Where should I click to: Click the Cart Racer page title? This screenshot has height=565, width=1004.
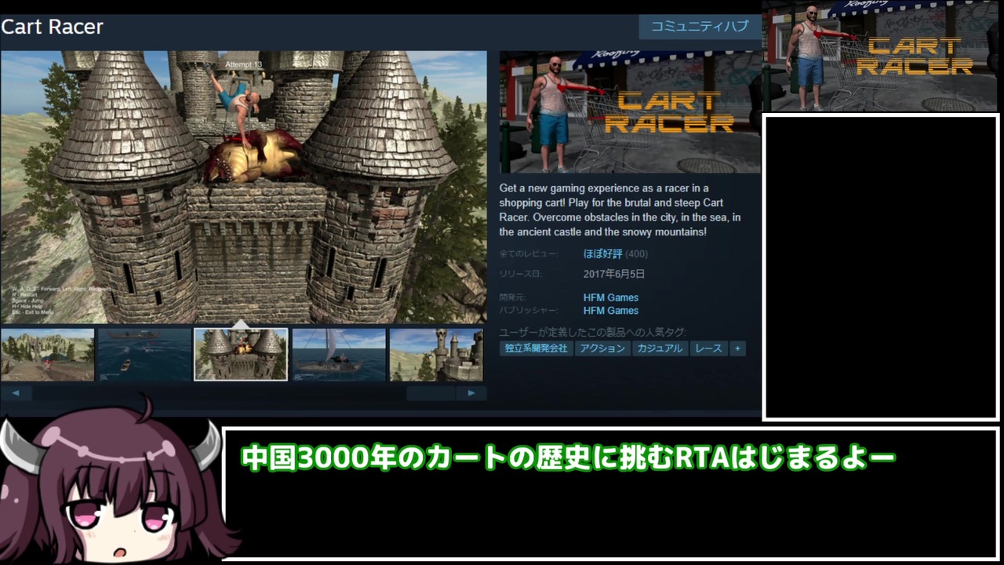pyautogui.click(x=52, y=27)
